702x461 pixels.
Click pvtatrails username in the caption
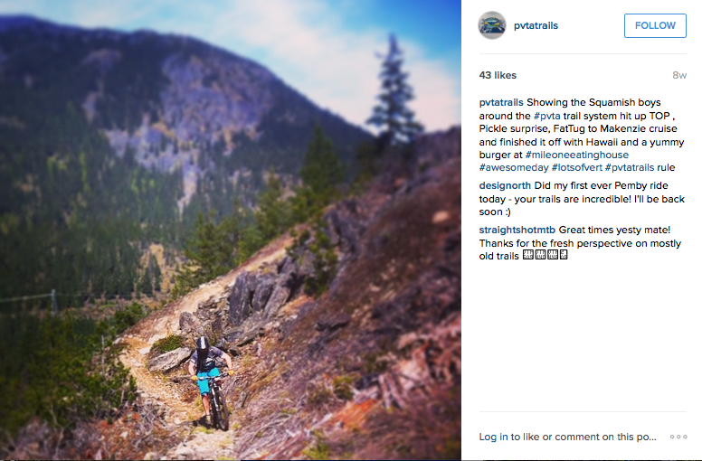click(x=501, y=101)
